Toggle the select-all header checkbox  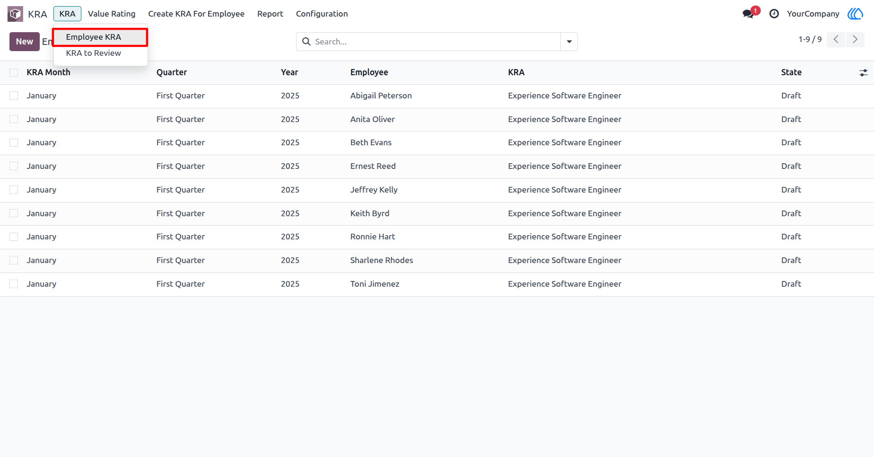14,72
